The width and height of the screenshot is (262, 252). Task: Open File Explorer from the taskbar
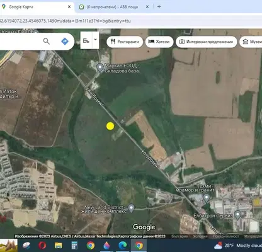pyautogui.click(x=59, y=245)
